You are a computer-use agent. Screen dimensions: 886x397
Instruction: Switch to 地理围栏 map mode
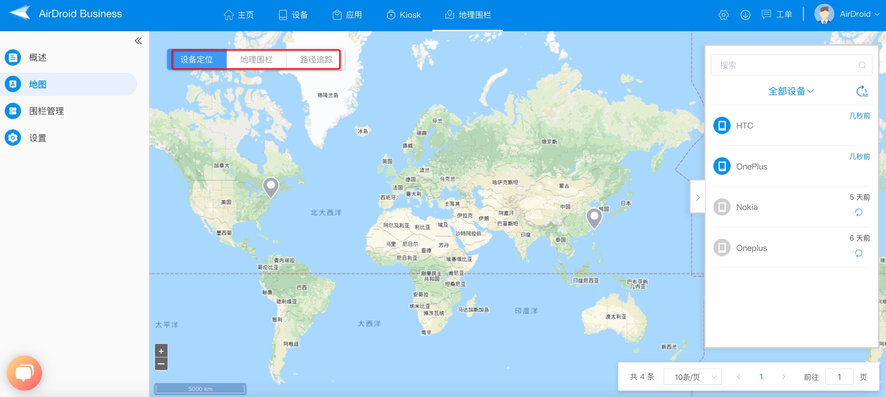pos(256,60)
